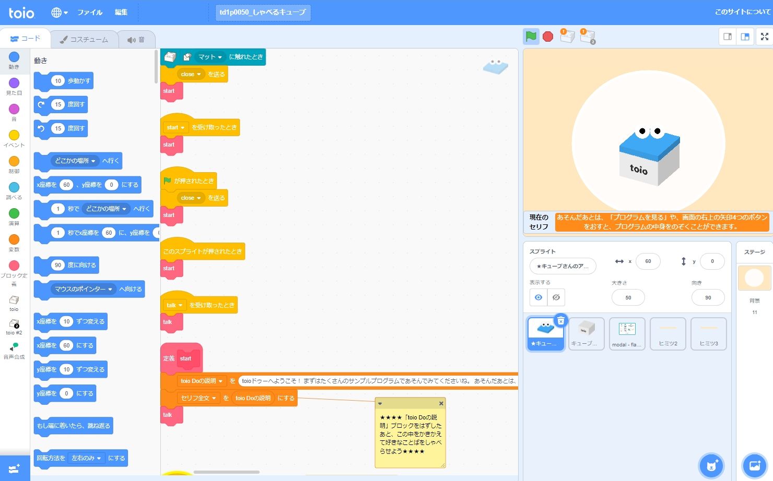Expand the セリフ全文 variable dropdown
The image size is (773, 481).
pos(198,398)
